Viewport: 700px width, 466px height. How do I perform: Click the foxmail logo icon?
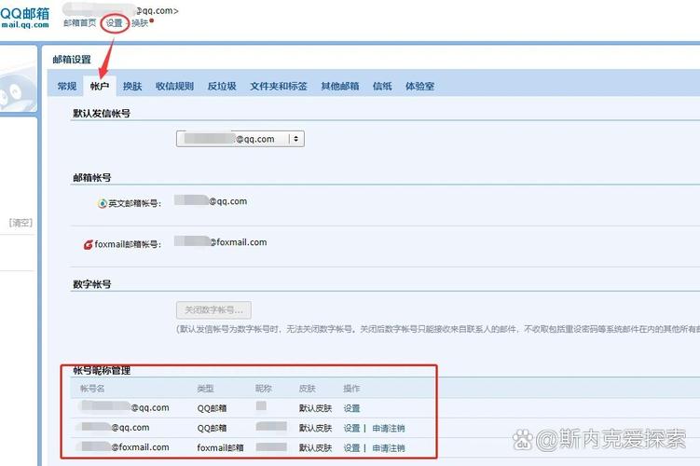click(x=89, y=244)
